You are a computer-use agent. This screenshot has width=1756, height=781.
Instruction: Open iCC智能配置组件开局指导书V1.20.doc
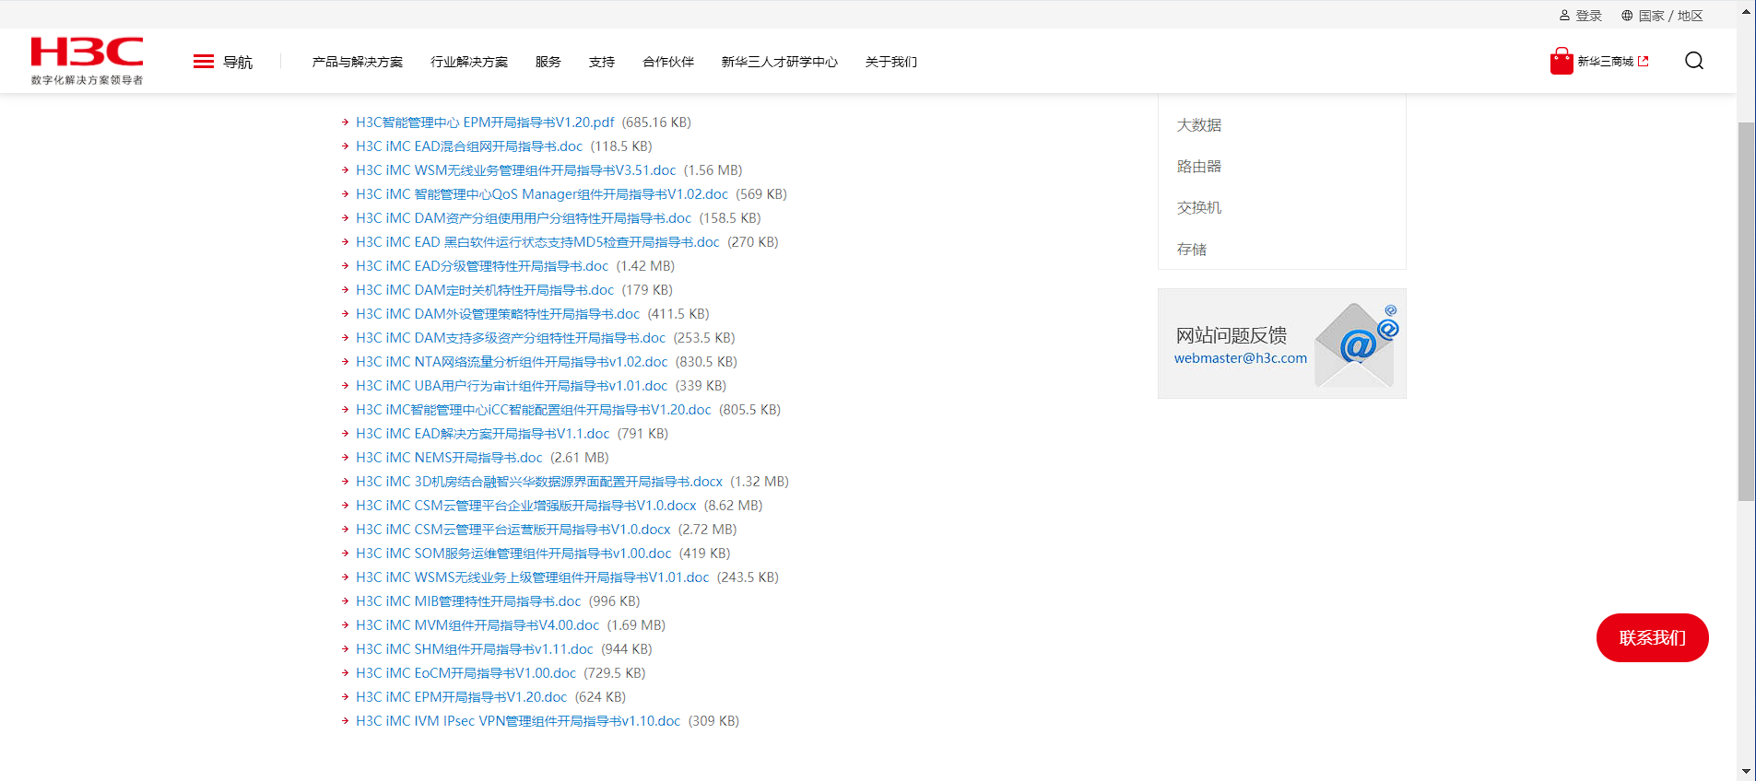[x=534, y=410]
